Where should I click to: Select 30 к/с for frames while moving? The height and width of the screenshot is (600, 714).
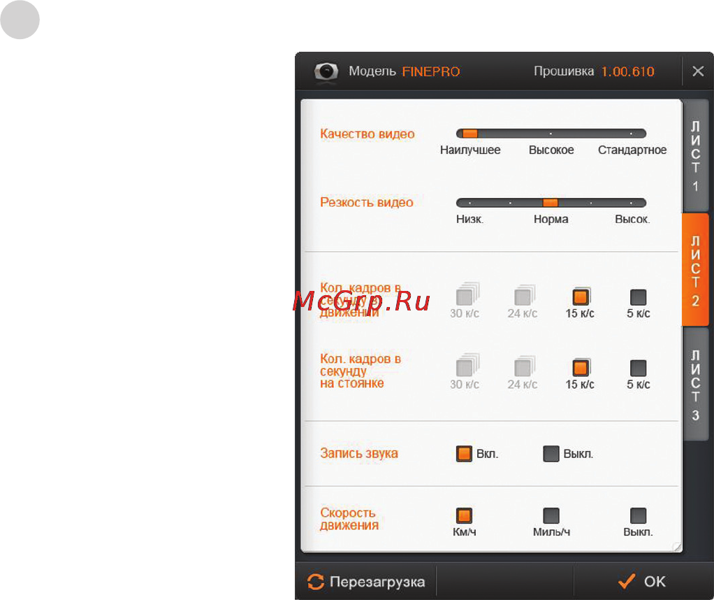click(x=465, y=297)
